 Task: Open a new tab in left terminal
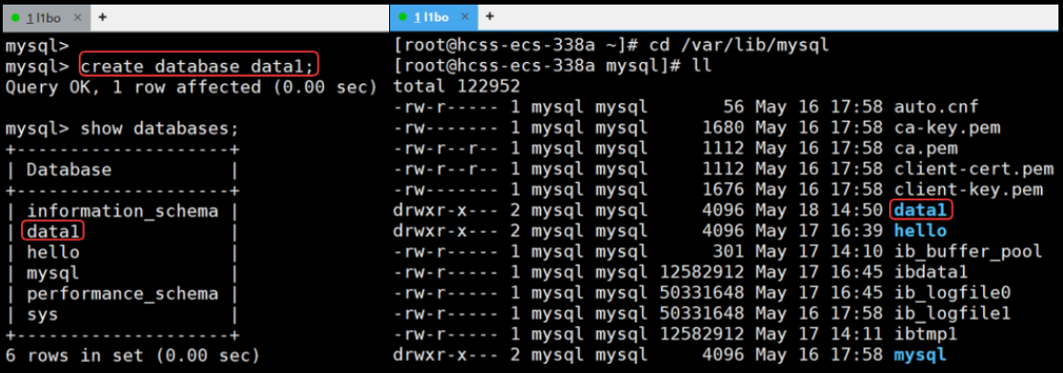pos(103,17)
